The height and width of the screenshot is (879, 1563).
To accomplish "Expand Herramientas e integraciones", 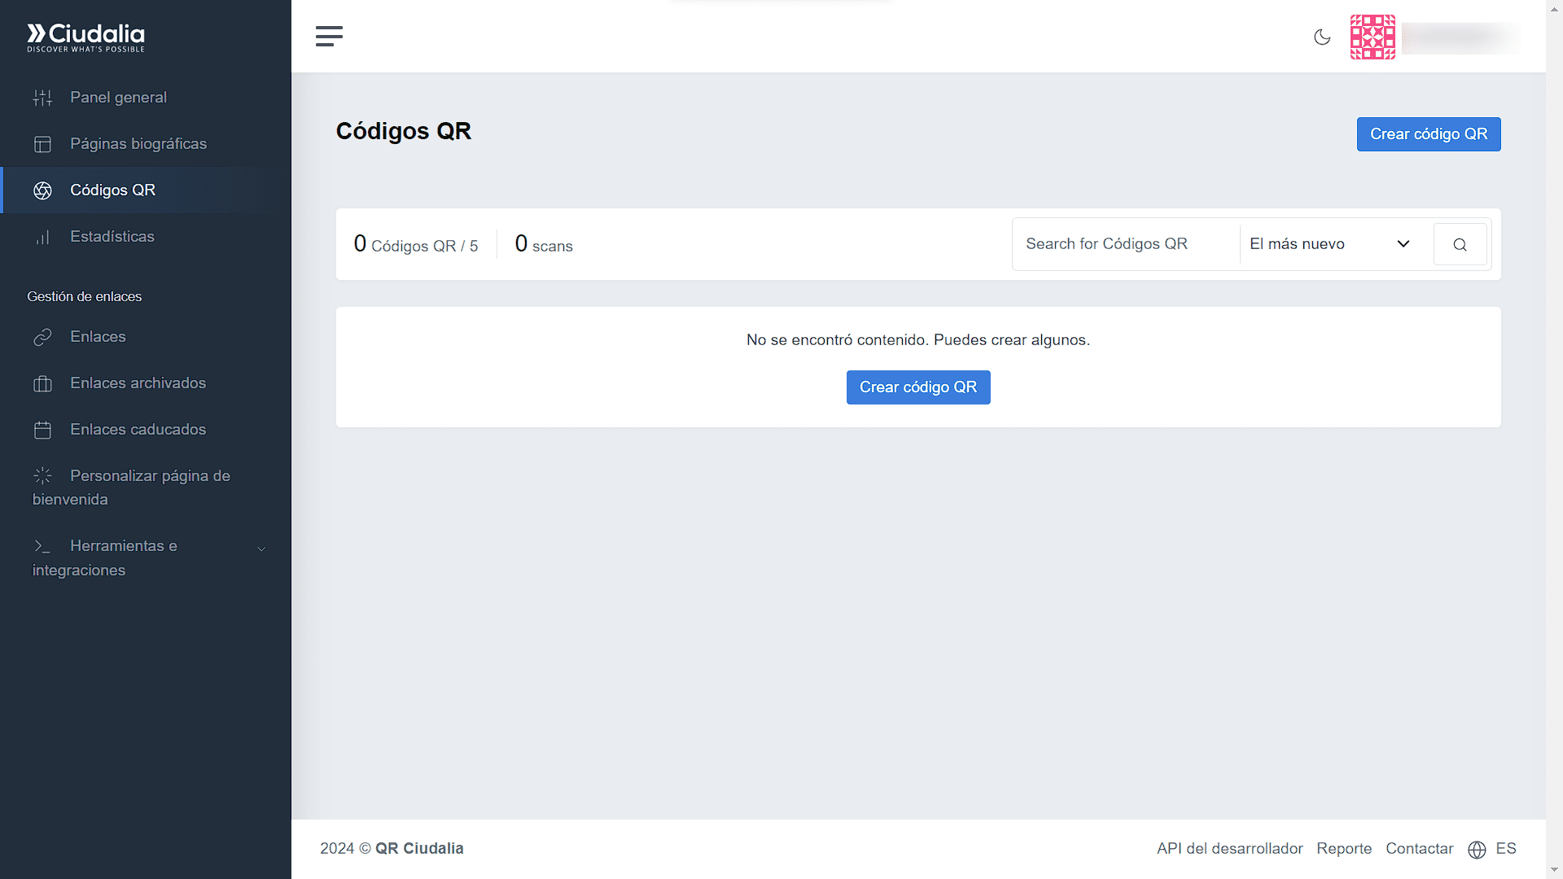I will click(x=124, y=558).
